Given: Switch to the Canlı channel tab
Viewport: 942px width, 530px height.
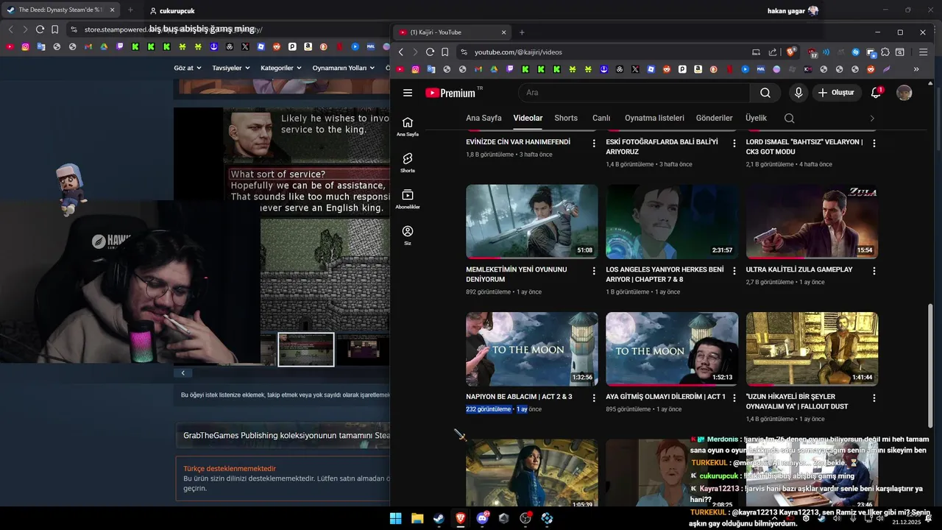Looking at the screenshot, I should [x=601, y=118].
